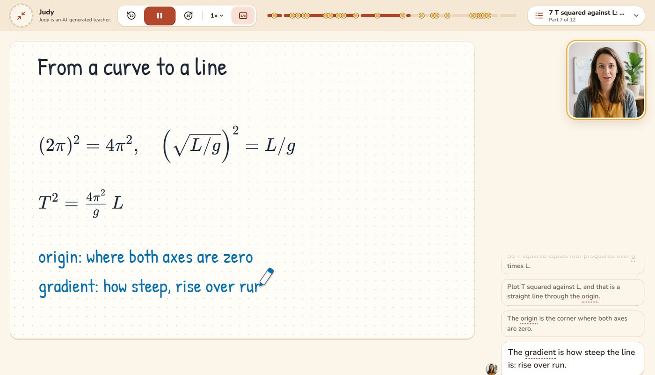Pause the lesson playback
This screenshot has height=375, width=655.
tap(160, 15)
